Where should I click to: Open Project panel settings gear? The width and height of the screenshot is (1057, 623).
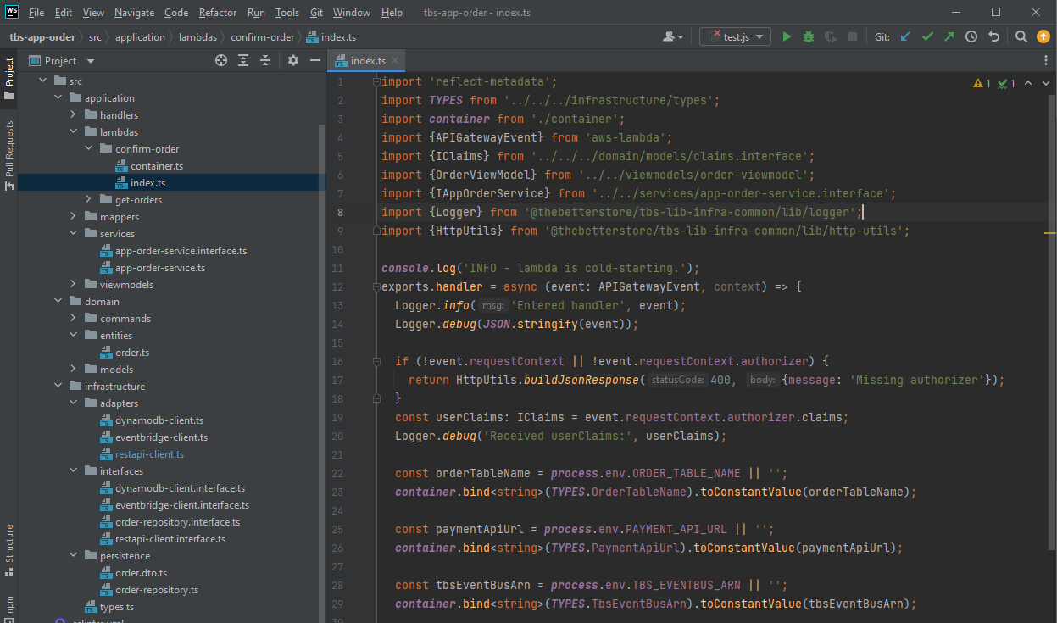click(293, 60)
